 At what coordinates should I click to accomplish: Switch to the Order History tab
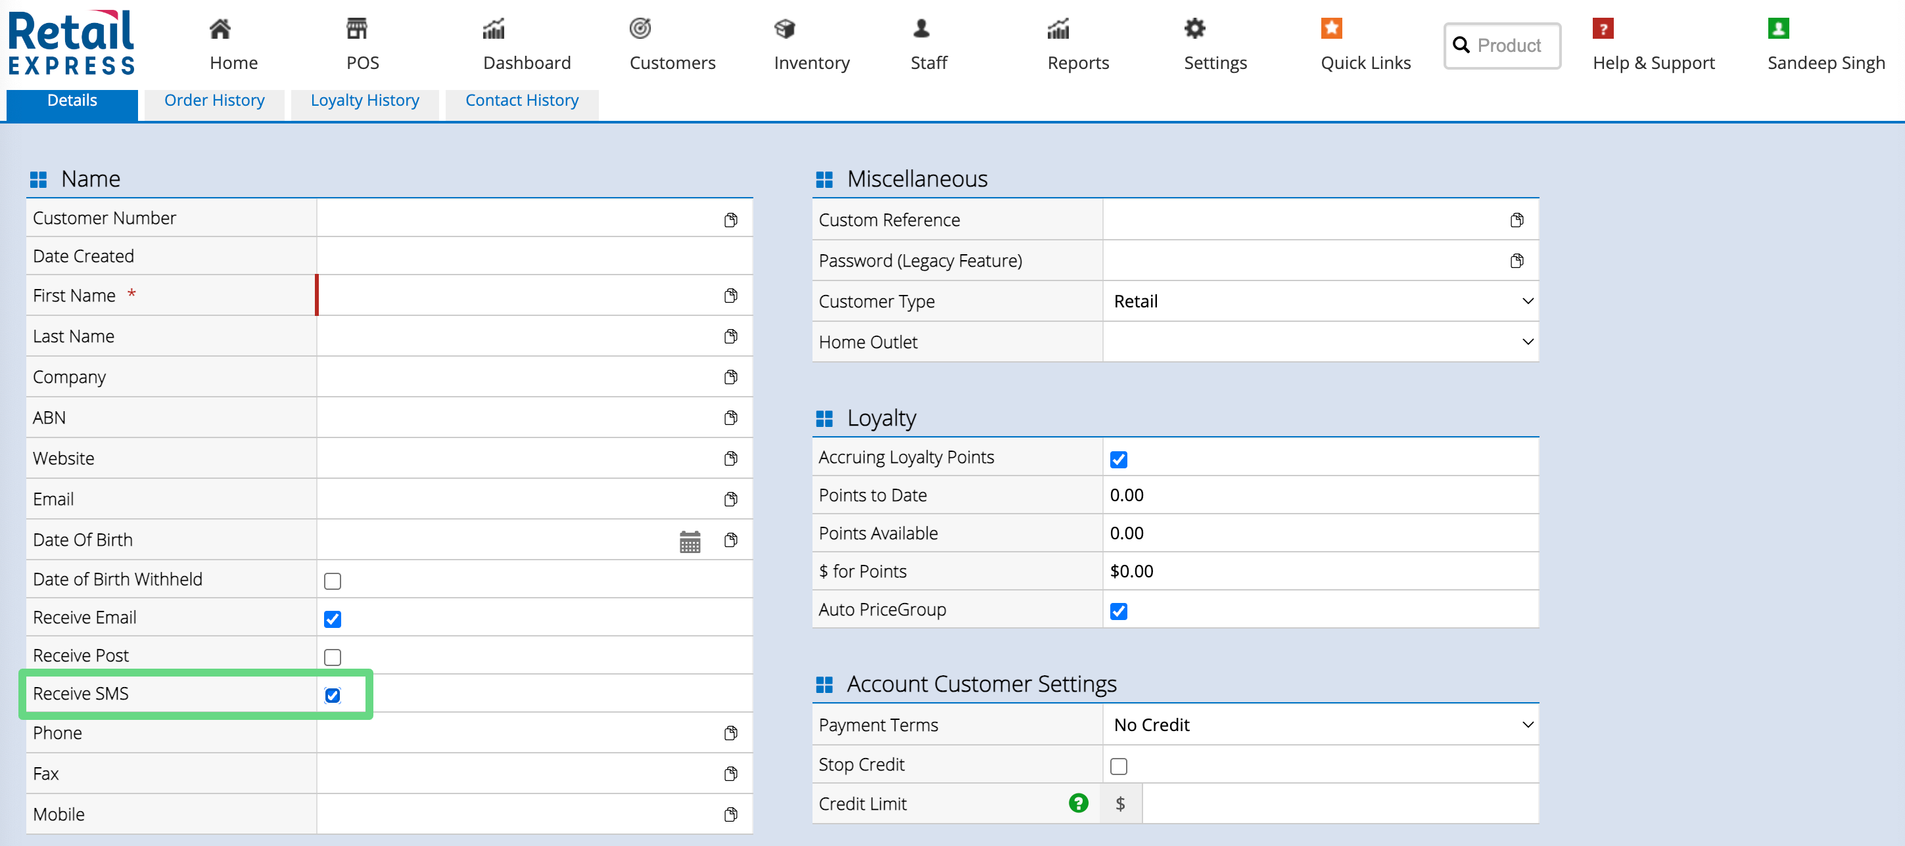point(214,100)
